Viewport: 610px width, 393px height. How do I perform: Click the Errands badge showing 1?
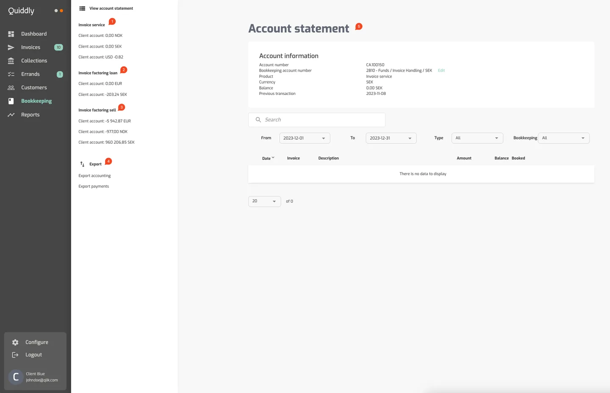pos(60,74)
